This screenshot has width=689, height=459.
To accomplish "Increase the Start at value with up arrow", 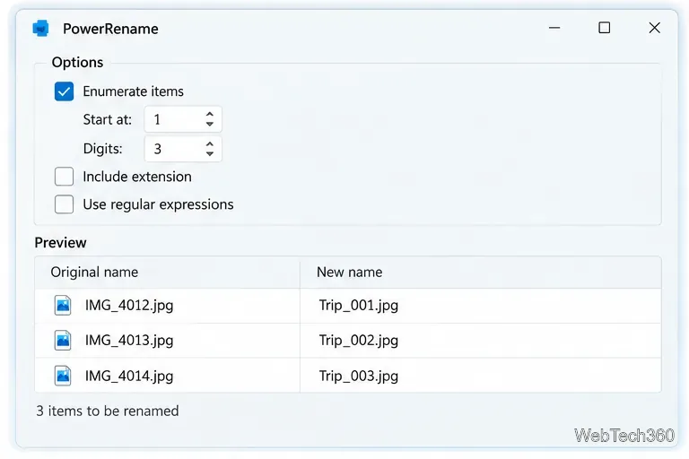I will (x=210, y=114).
